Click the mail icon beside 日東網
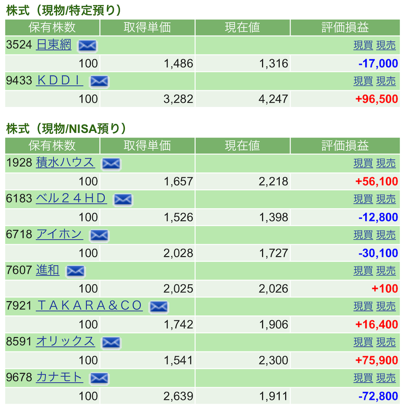 [87, 46]
